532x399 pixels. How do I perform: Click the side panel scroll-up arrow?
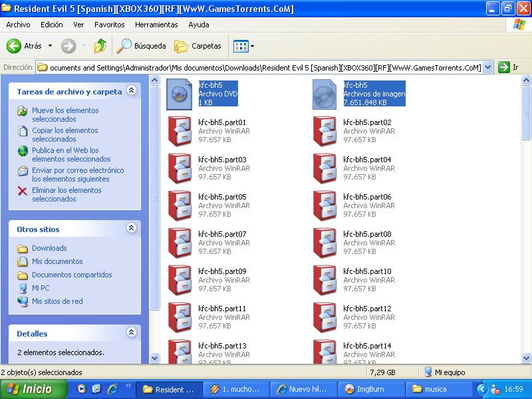(x=154, y=80)
